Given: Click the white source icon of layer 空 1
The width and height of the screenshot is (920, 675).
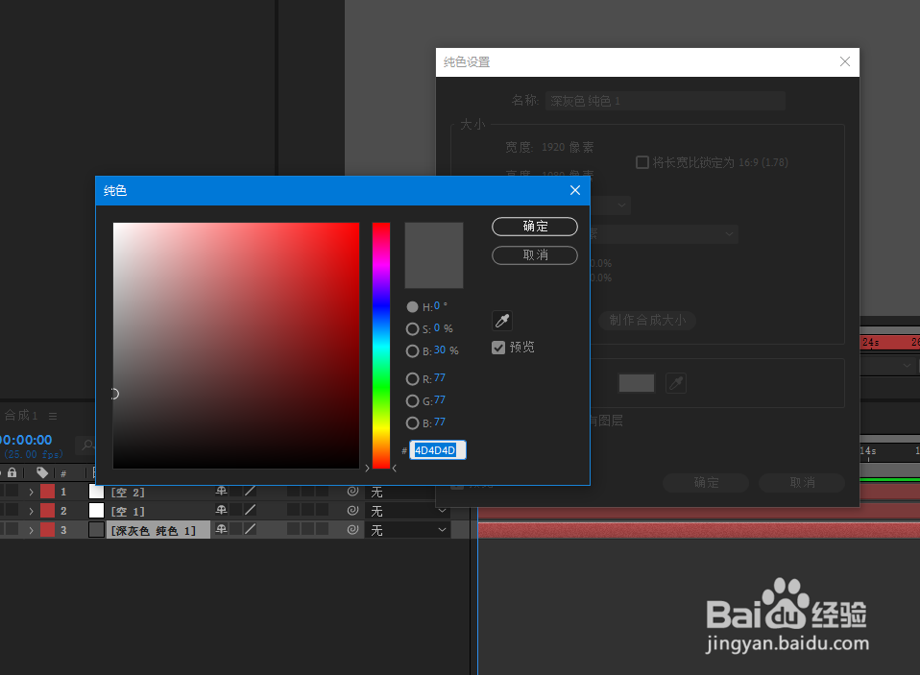Looking at the screenshot, I should click(96, 511).
